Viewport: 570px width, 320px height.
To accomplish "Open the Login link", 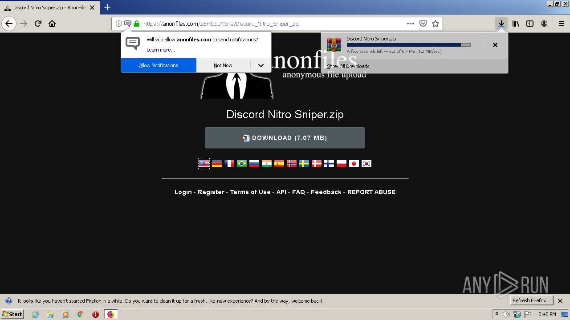I will pyautogui.click(x=183, y=192).
